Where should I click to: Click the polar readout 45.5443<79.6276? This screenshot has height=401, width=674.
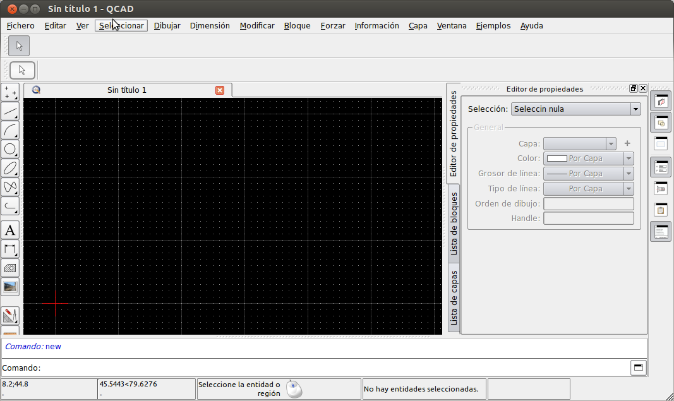[x=128, y=384]
